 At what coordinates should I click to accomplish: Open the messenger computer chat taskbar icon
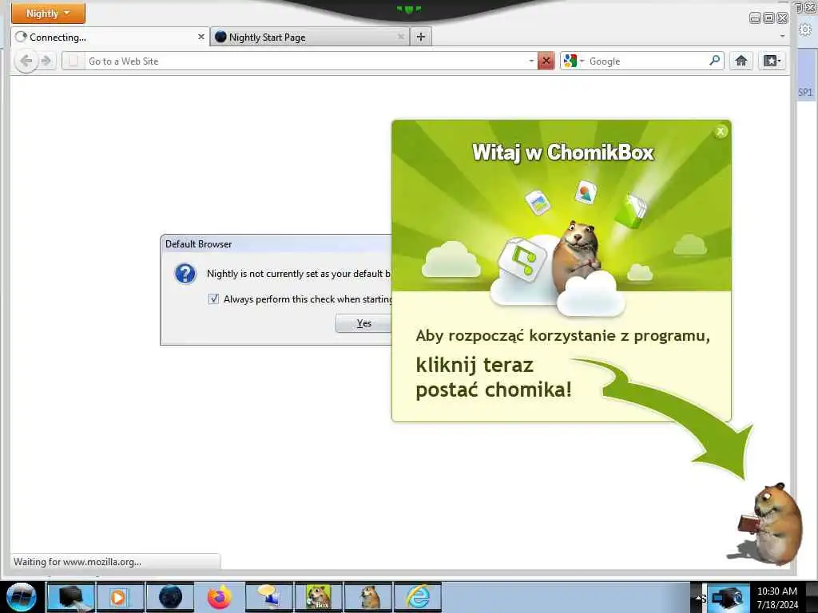pos(268,597)
